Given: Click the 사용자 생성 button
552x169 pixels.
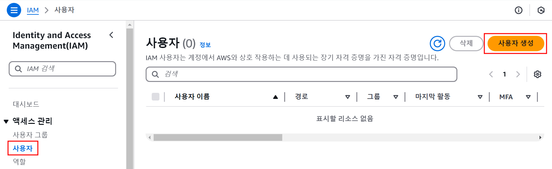Looking at the screenshot, I should tap(515, 44).
